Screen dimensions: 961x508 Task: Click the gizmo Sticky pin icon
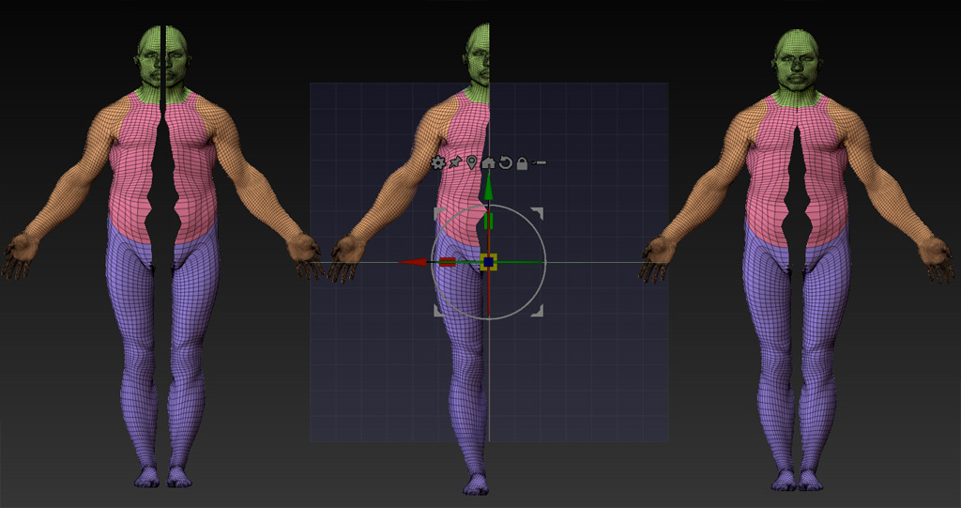click(454, 162)
